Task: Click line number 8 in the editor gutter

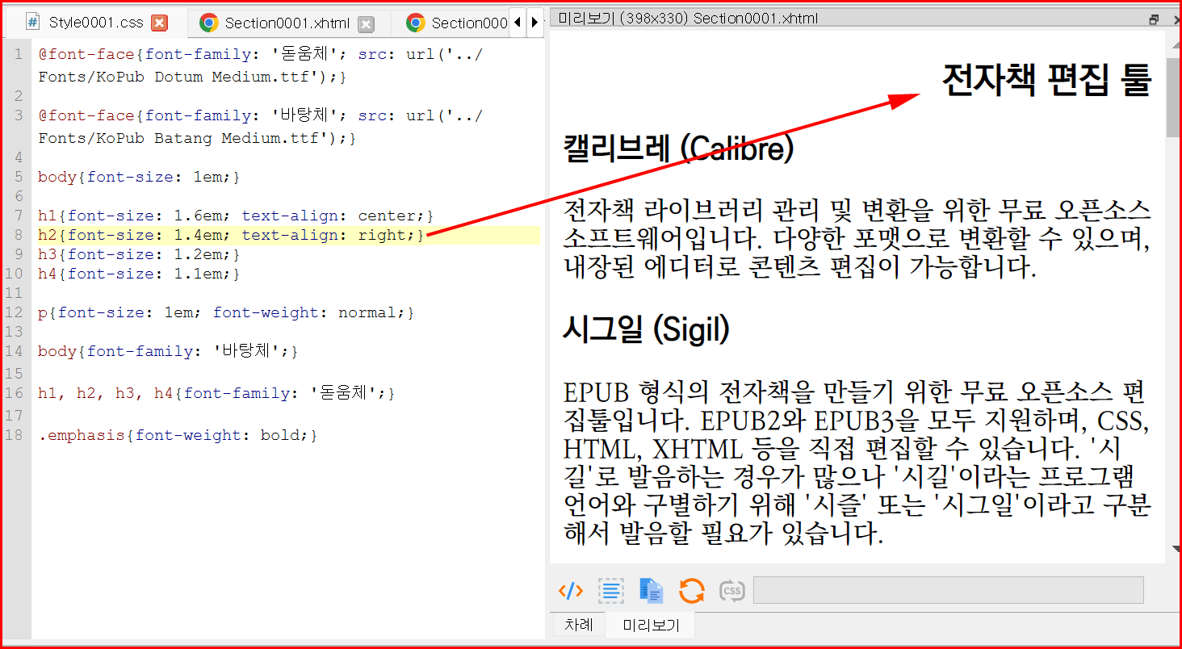Action: (x=19, y=235)
